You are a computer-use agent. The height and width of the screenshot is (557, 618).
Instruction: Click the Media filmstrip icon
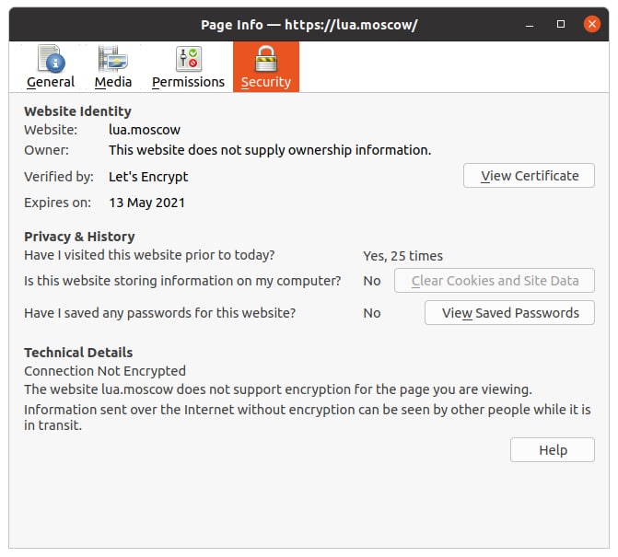[112, 59]
